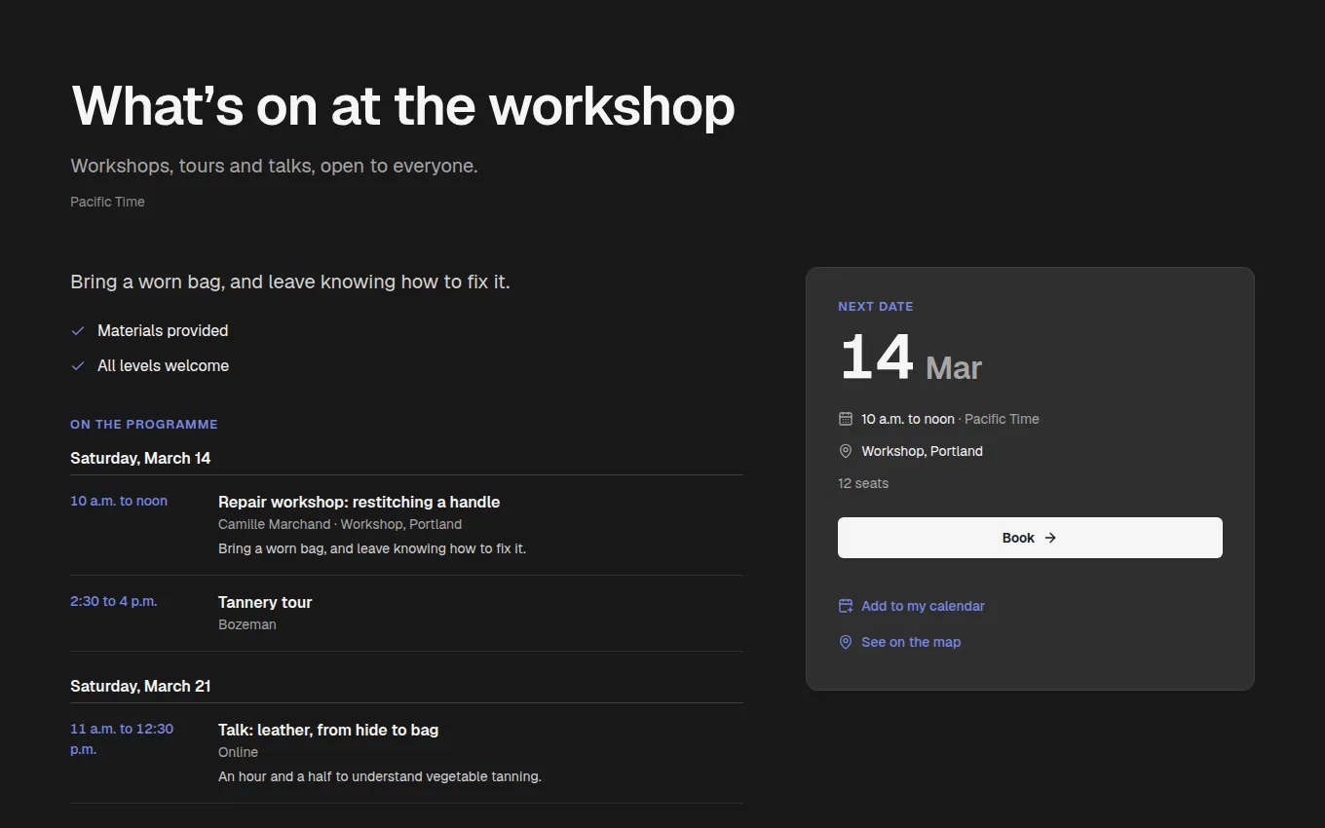Viewport: 1325px width, 828px height.
Task: Click the NEXT DATE label
Action: (x=876, y=306)
